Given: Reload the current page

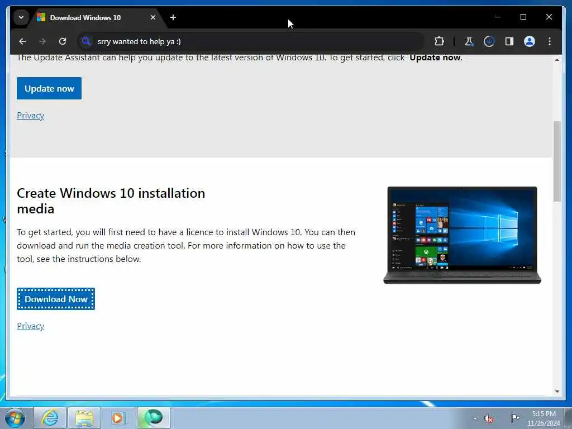Looking at the screenshot, I should (x=63, y=41).
